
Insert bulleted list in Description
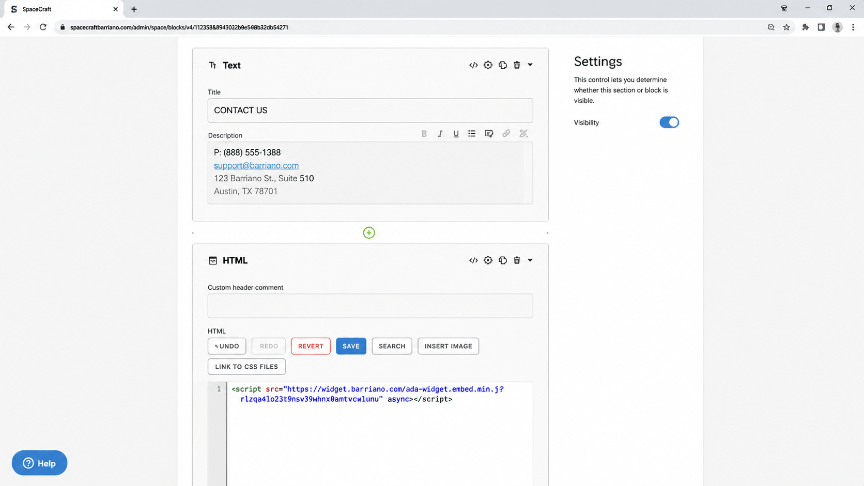point(472,134)
